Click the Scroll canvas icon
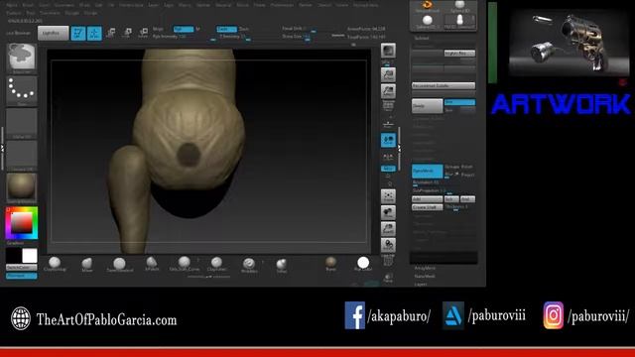Screen dimensions: 635x357 coord(388,74)
